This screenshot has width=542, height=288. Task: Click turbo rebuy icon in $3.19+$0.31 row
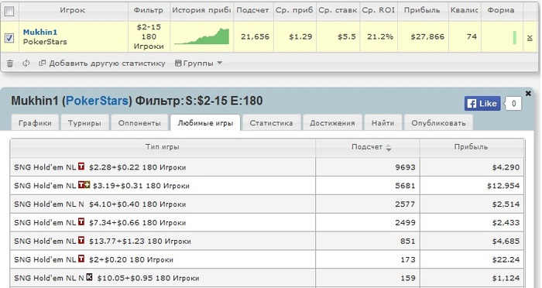coord(84,185)
